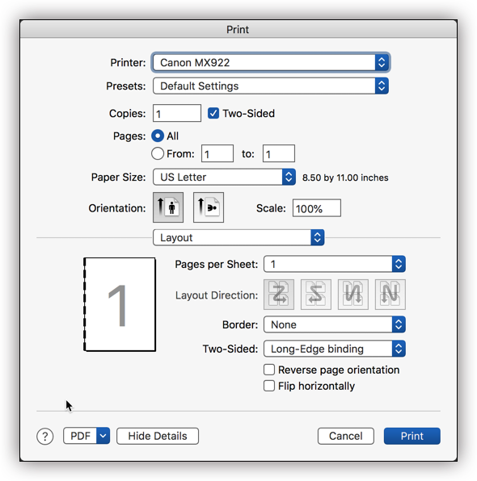Open the Printer dropdown showing Canon MX922
Viewport: 477px width, 481px height.
click(x=271, y=63)
